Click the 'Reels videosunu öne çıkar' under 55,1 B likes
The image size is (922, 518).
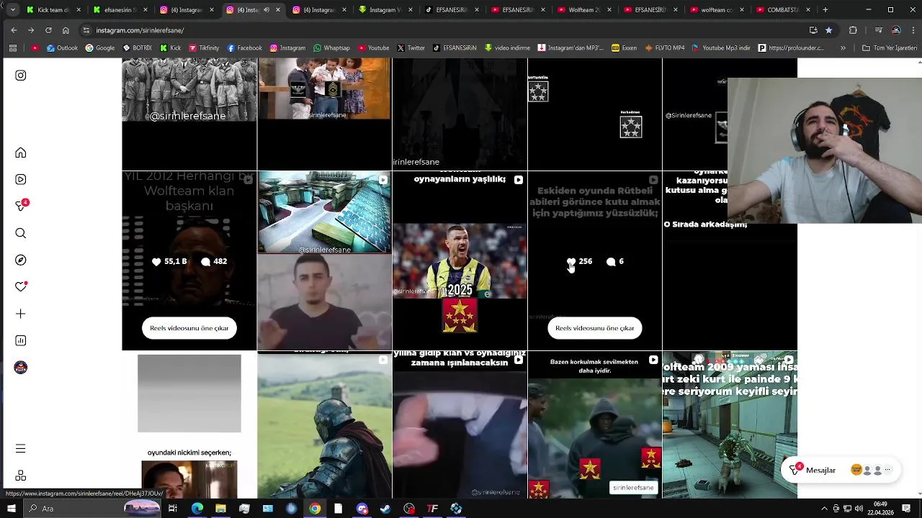click(x=189, y=328)
